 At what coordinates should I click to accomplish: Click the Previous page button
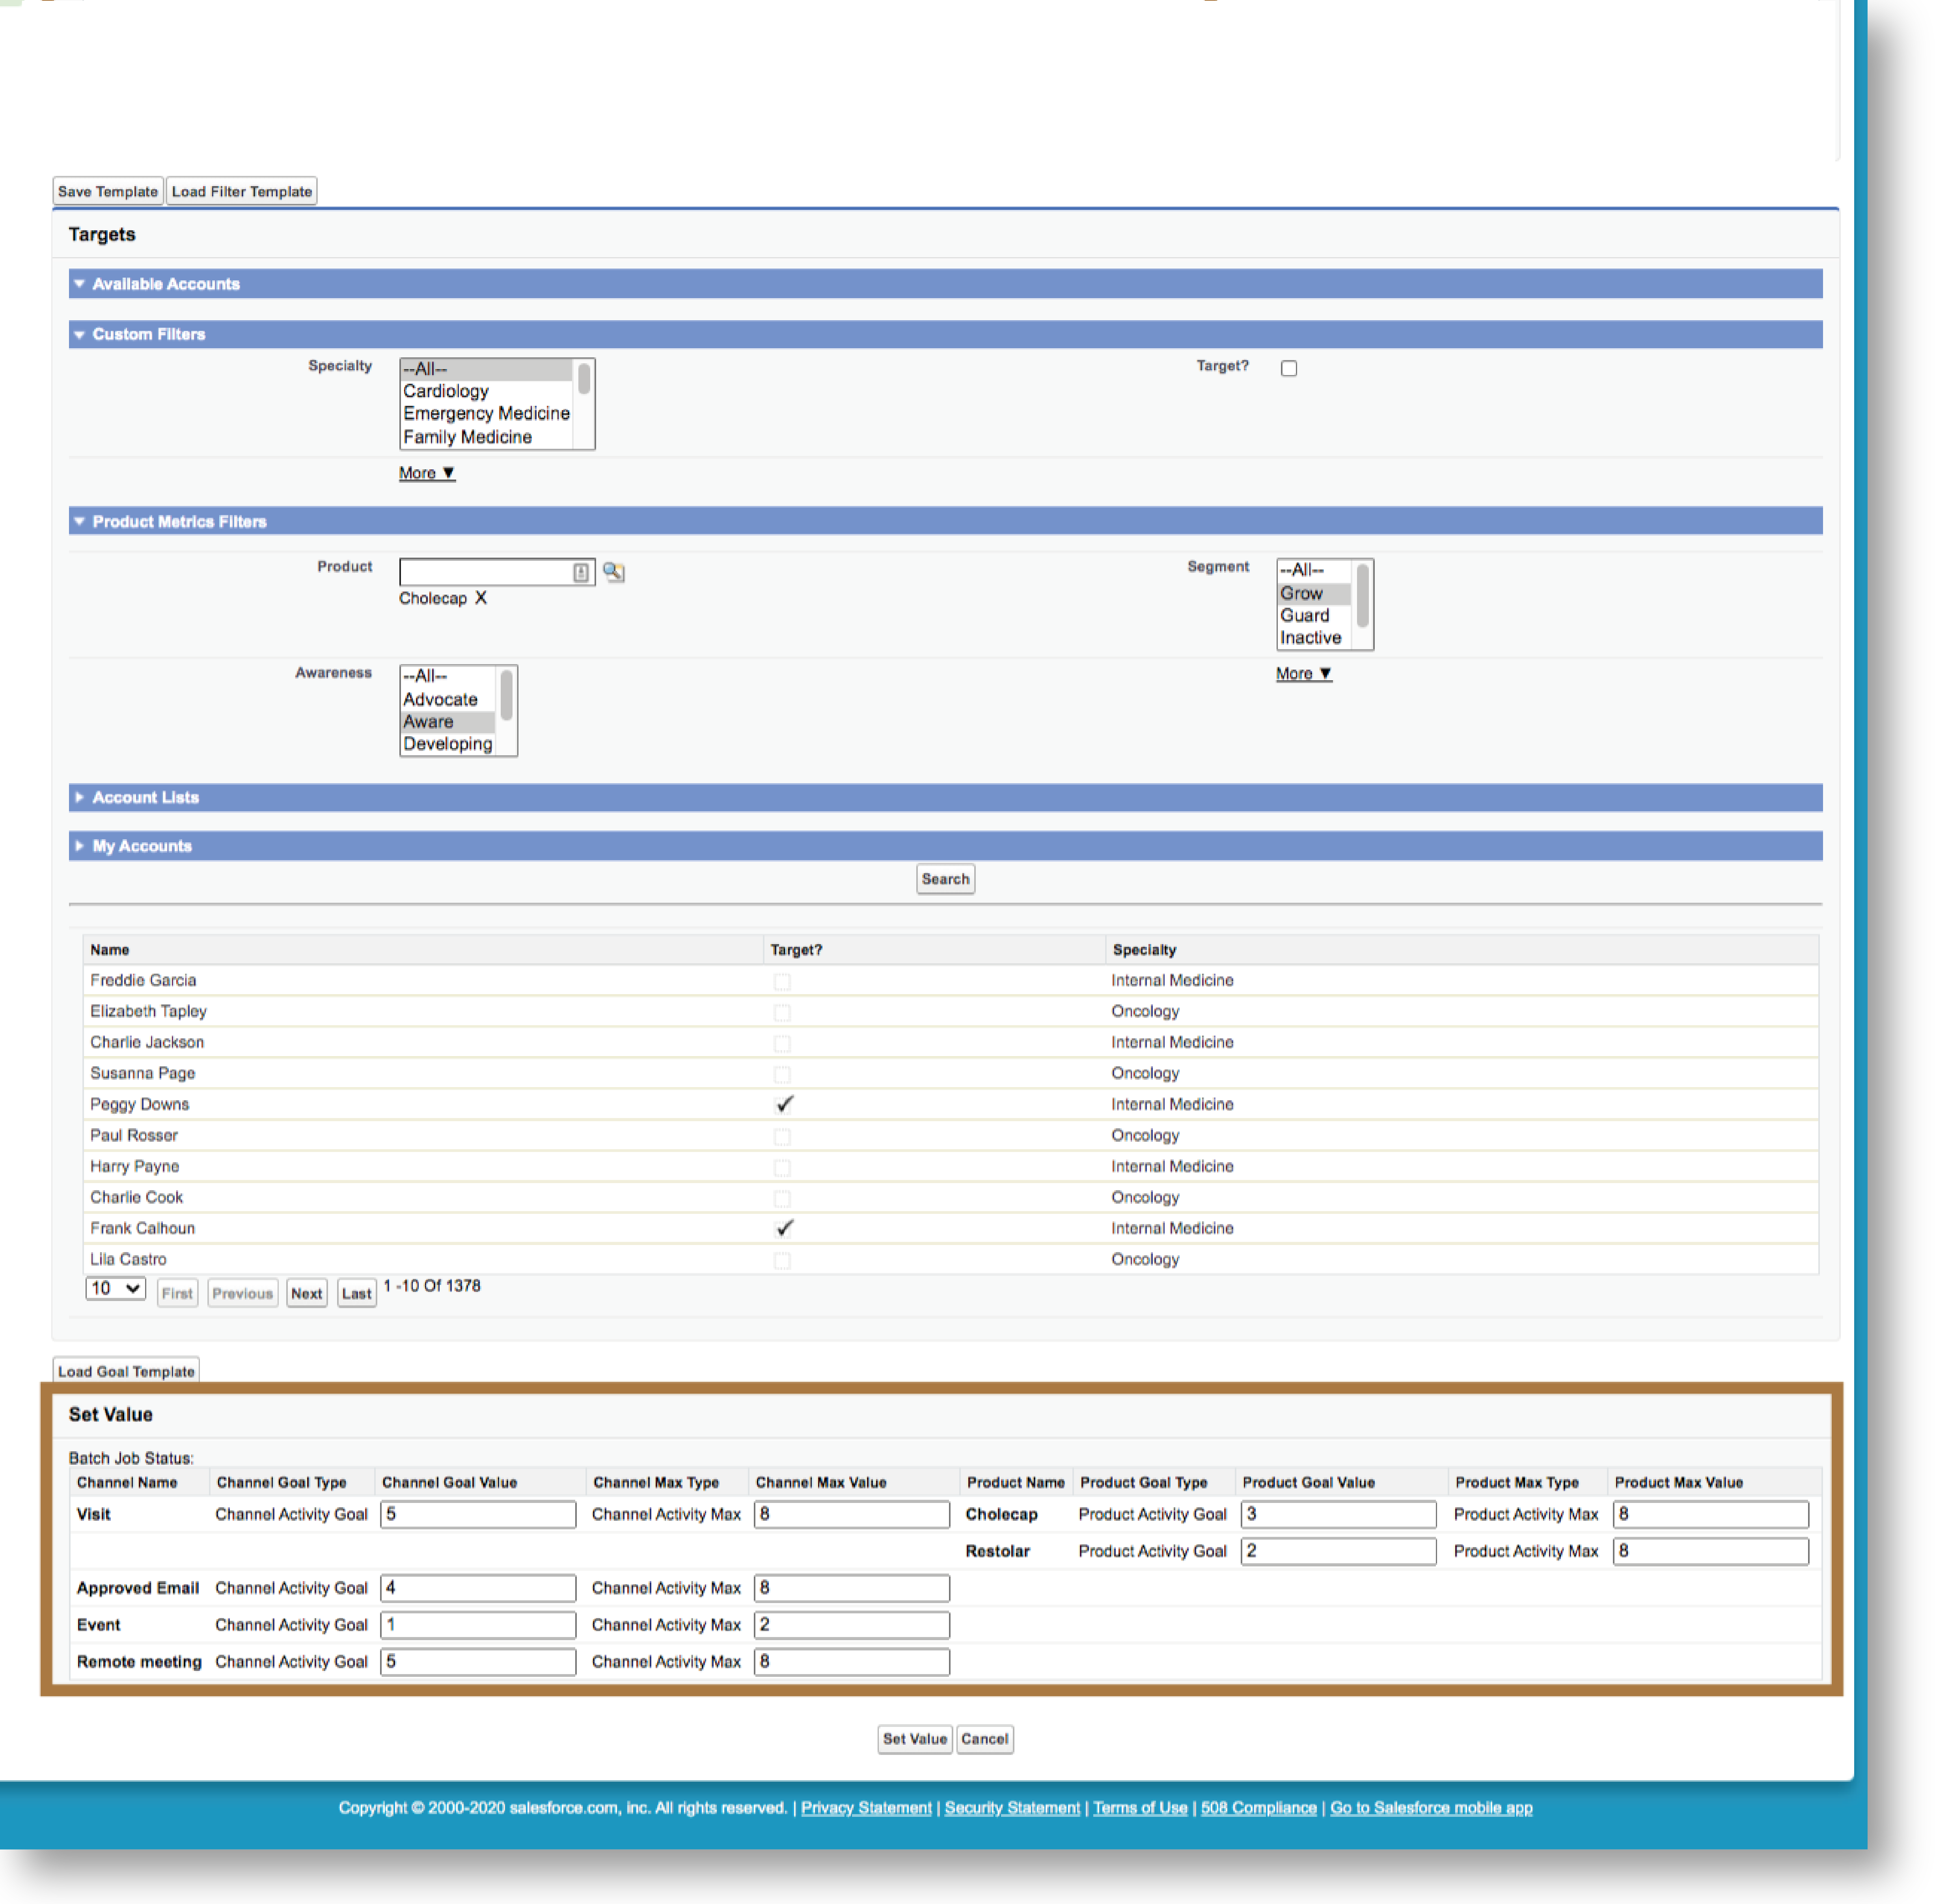(x=242, y=1293)
